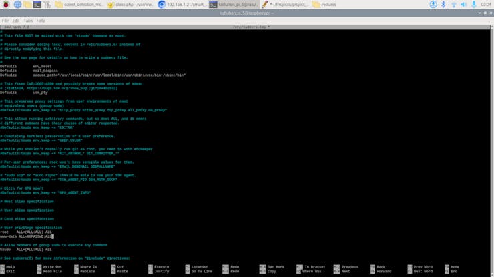Place cursor on www-data ALL=NOPASSWD line
Image resolution: width=494 pixels, height=277 pixels.
(x=27, y=236)
